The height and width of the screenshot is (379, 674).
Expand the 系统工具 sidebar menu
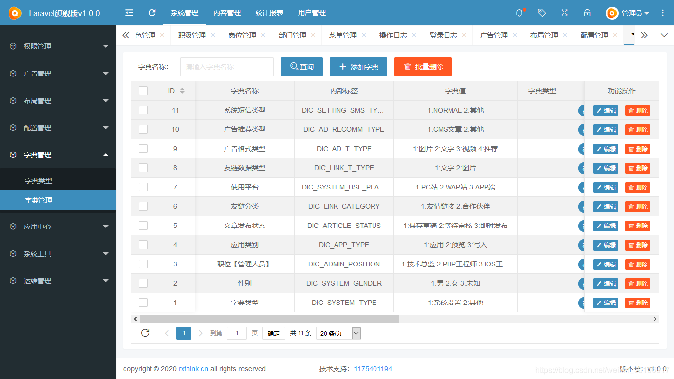tap(58, 254)
